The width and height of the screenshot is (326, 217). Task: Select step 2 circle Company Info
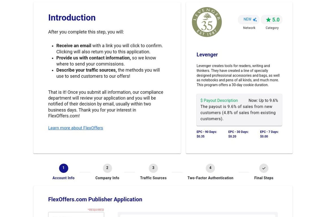[x=107, y=168]
